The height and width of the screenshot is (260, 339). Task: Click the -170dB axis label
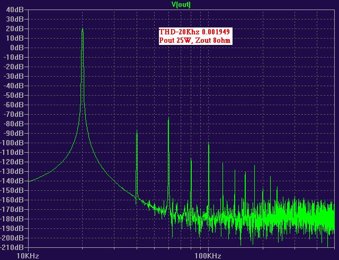12,209
